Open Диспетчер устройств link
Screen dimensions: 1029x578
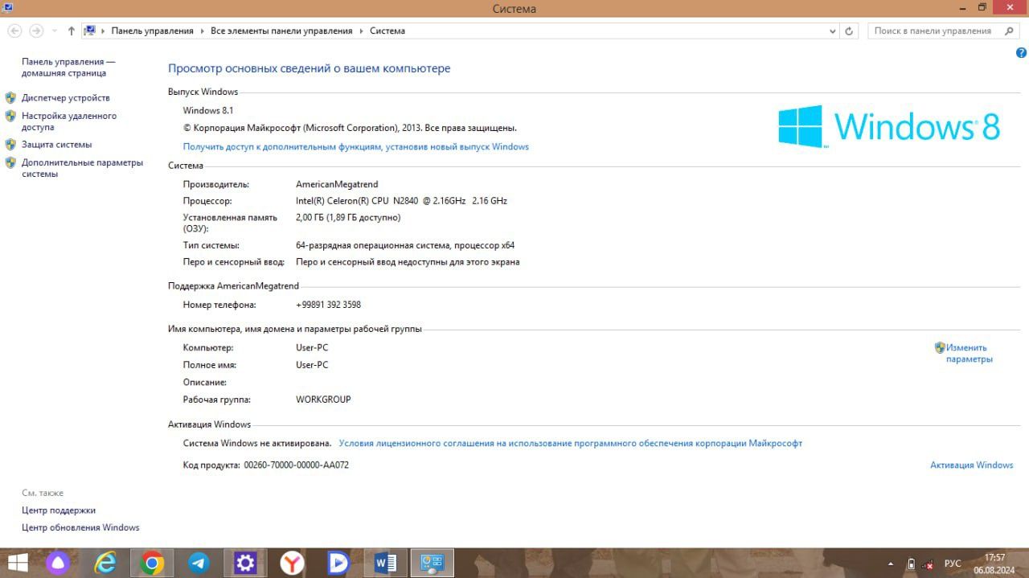click(x=66, y=98)
